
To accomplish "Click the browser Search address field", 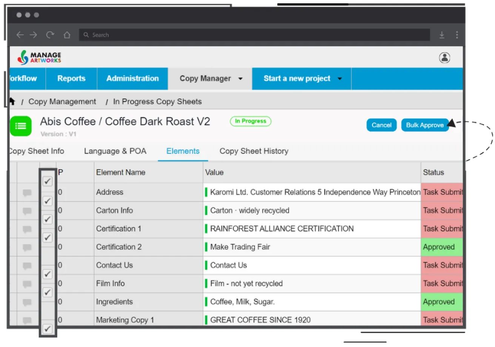I will point(254,35).
